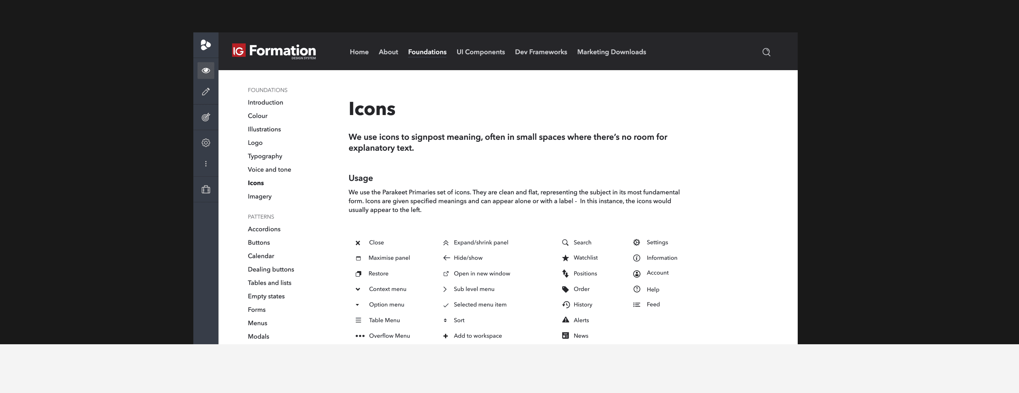Go to UI Components nav item

(480, 52)
